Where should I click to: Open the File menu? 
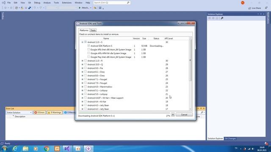[9, 3]
